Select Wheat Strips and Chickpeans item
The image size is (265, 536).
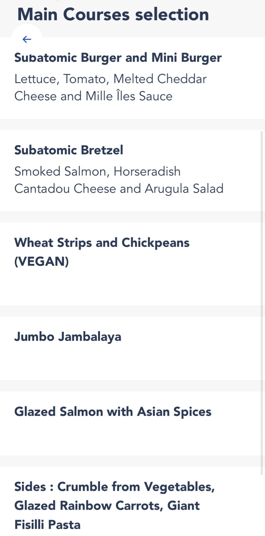[102, 243]
